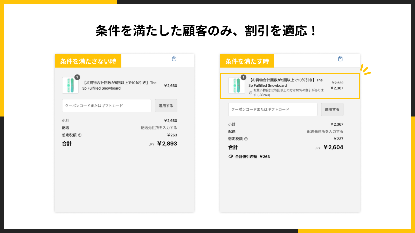
Task: Click the quantity badge on the left snowboard item
Action: (77, 77)
